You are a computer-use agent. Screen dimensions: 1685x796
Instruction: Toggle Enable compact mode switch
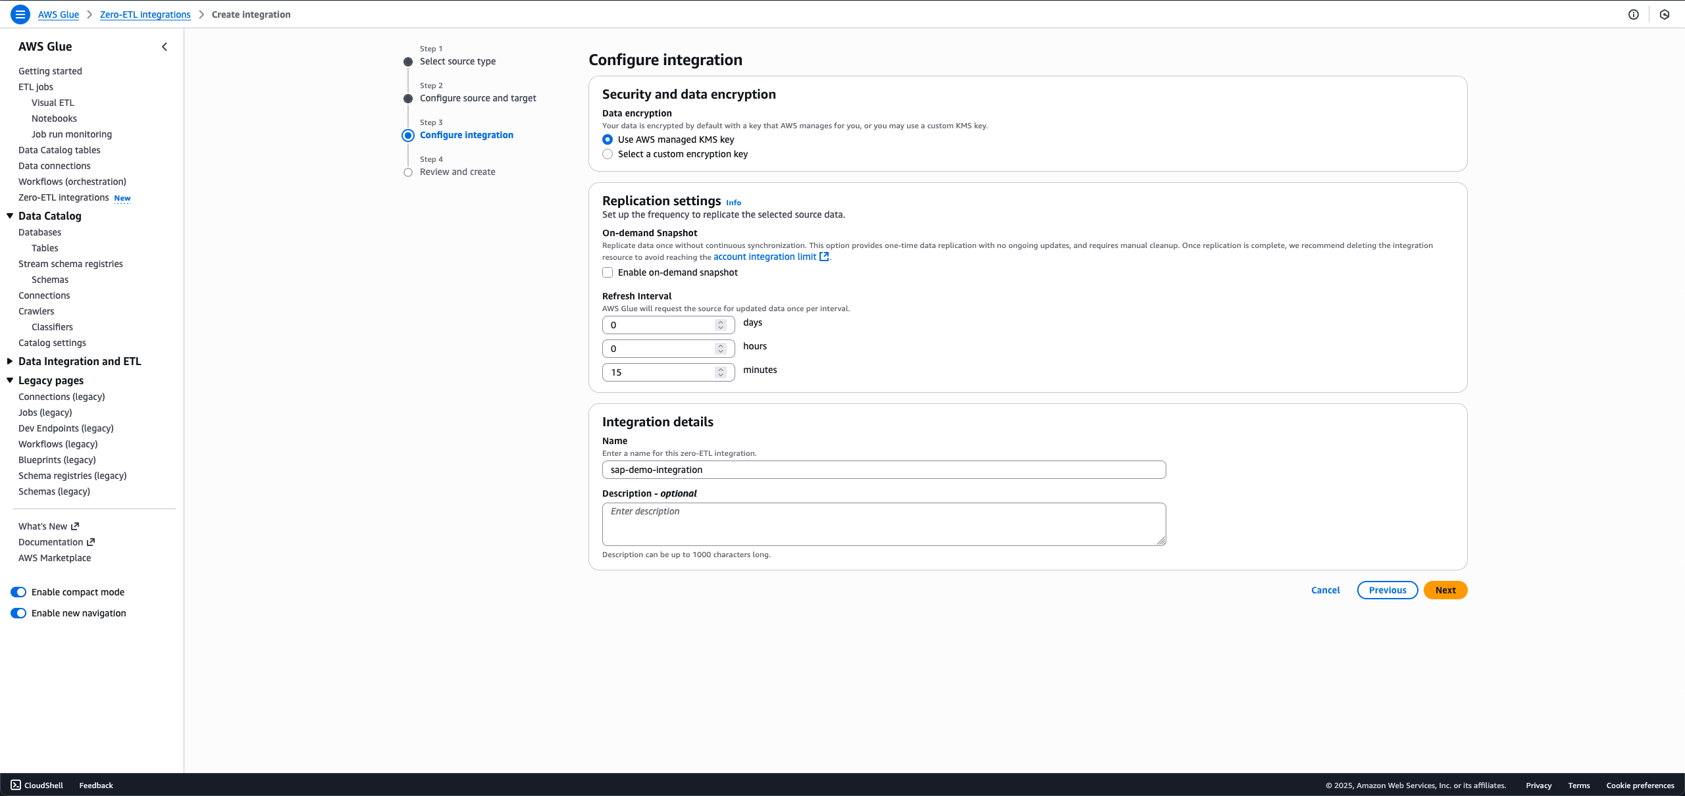[x=18, y=592]
